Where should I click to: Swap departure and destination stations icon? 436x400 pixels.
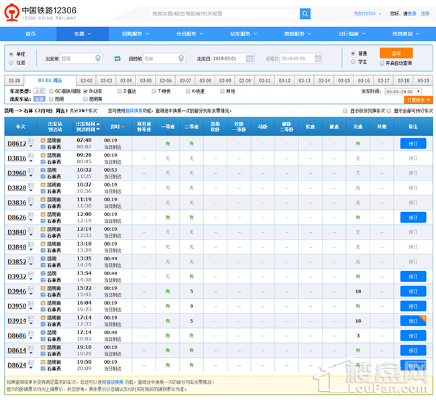click(117, 59)
